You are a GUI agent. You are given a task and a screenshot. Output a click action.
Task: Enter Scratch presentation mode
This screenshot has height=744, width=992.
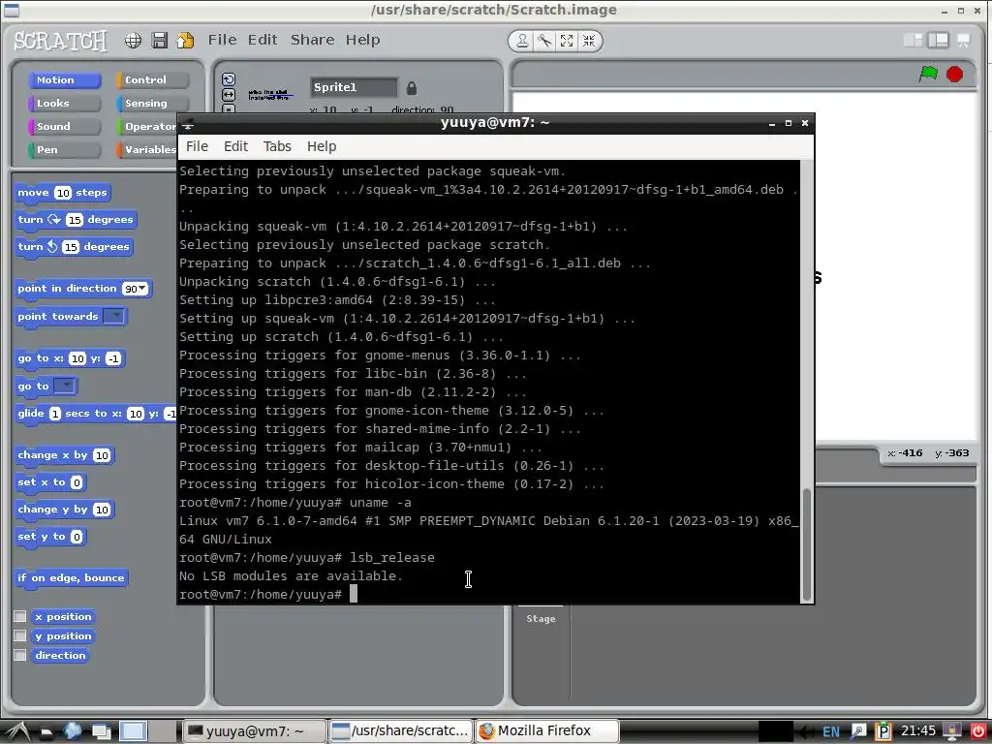964,41
